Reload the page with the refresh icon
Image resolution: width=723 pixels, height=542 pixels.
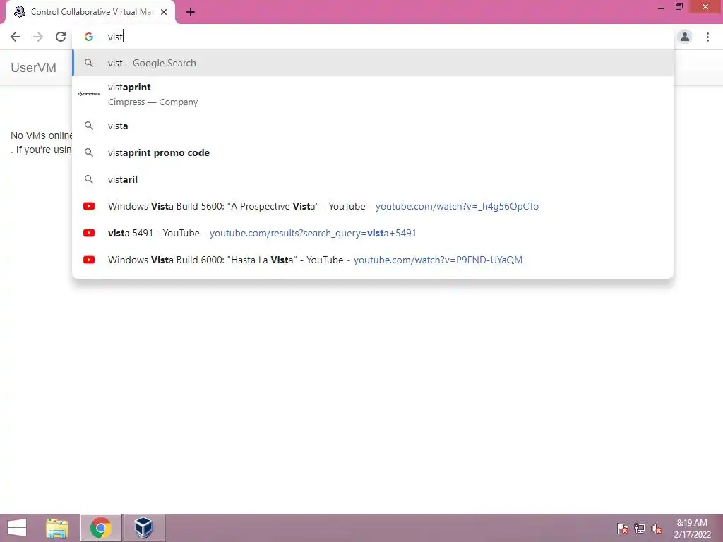pyautogui.click(x=61, y=37)
